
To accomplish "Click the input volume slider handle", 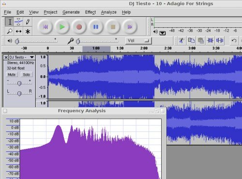I will point(78,41).
